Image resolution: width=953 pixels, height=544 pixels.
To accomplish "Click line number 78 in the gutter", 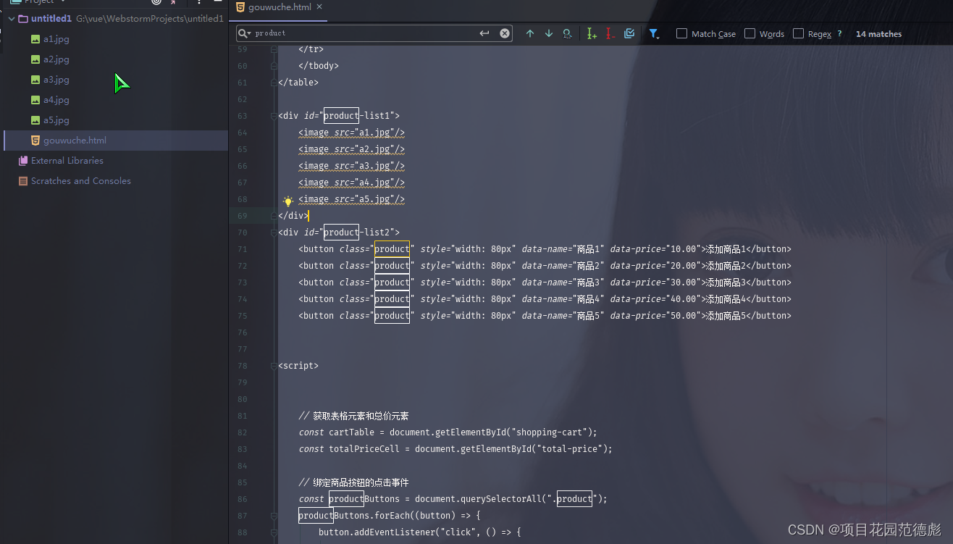I will click(242, 366).
